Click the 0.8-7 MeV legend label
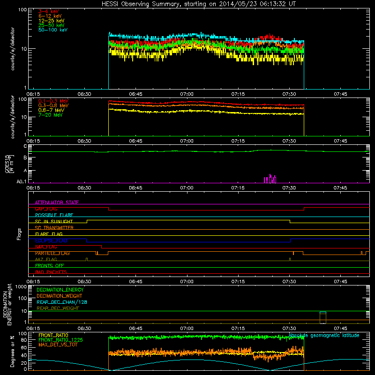 (x=51, y=110)
